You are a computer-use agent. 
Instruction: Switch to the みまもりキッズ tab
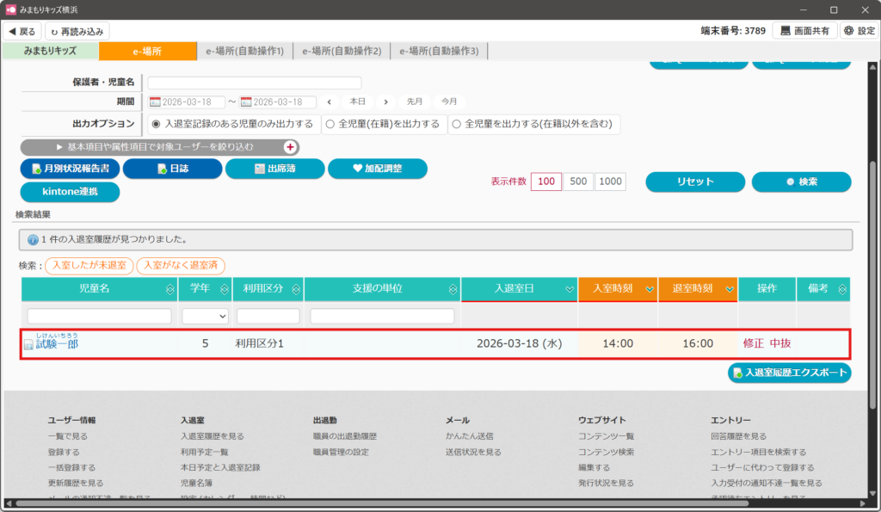pos(50,52)
